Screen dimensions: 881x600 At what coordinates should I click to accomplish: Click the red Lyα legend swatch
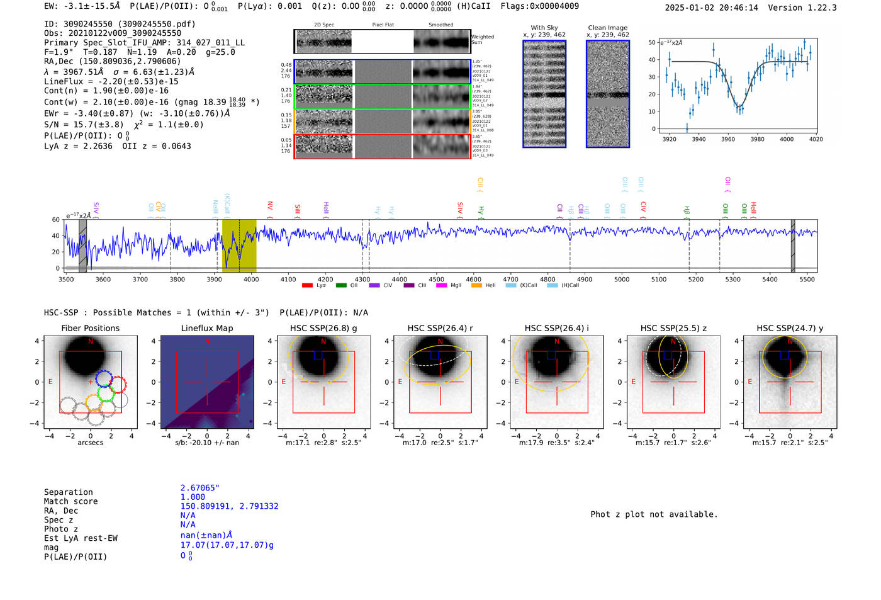[307, 286]
